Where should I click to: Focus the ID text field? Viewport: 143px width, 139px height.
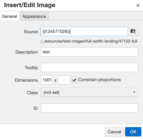(x=89, y=108)
